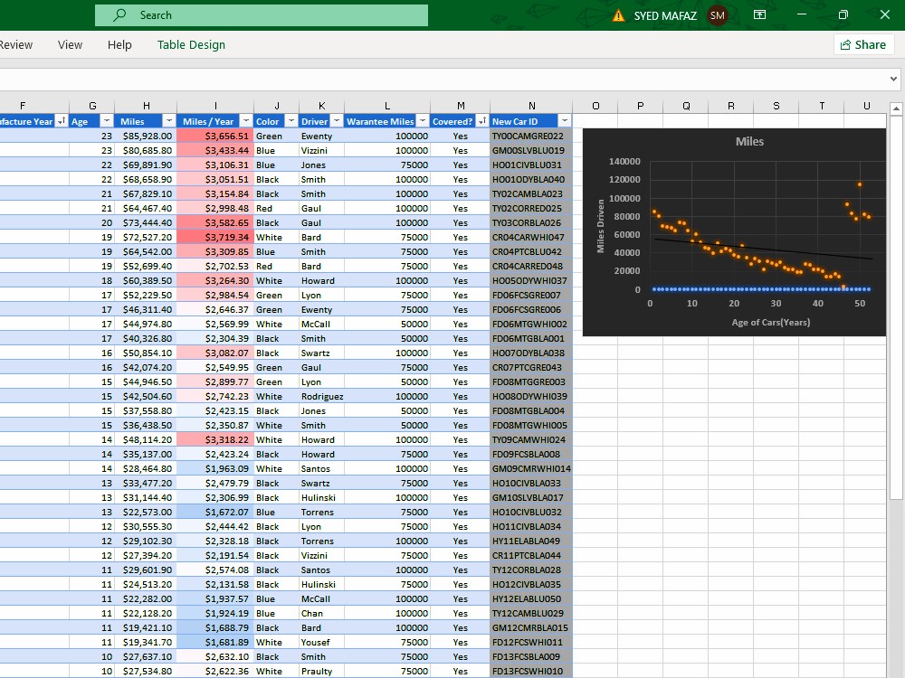
Task: Select cell HY12ELABLU050
Action: [x=531, y=599]
